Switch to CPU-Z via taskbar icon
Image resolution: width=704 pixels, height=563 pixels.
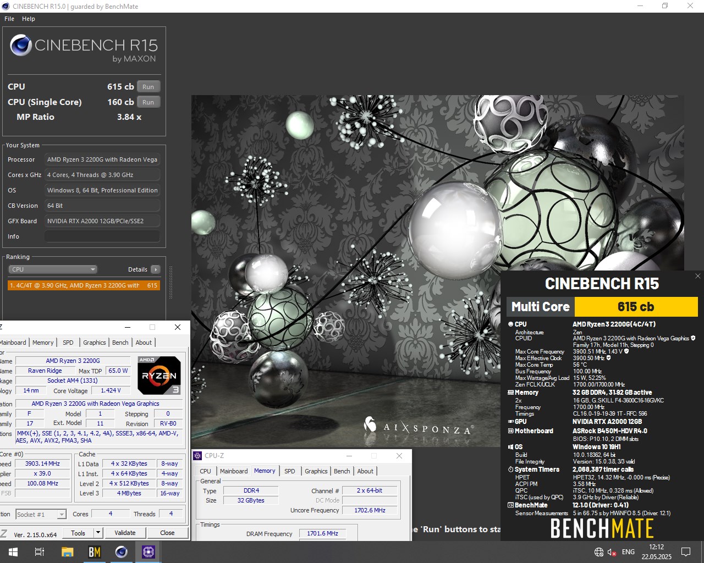(x=148, y=552)
